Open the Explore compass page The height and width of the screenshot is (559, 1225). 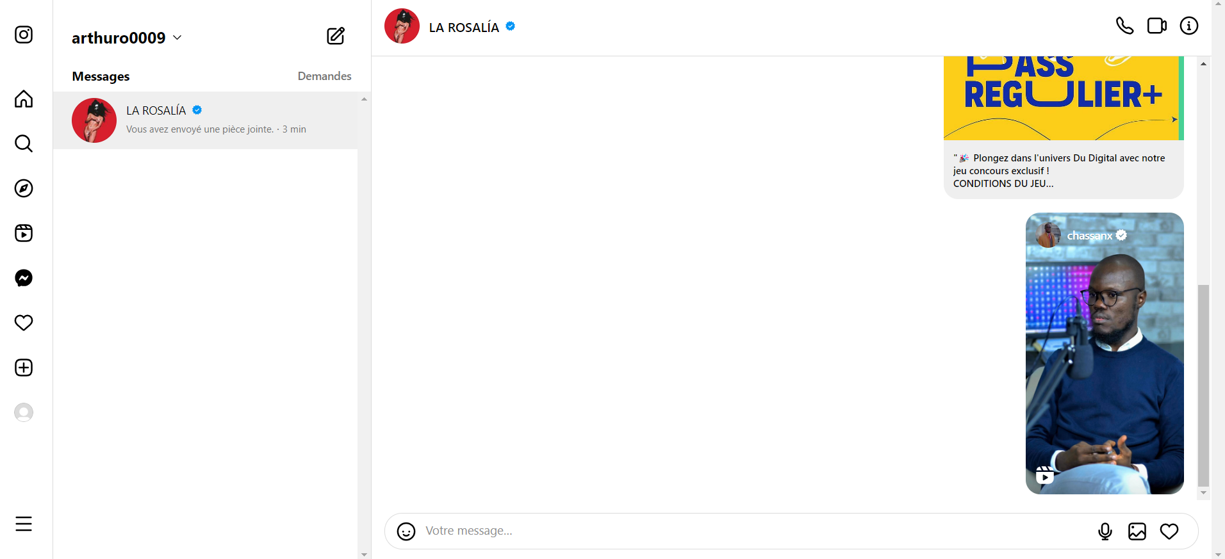pyautogui.click(x=24, y=188)
